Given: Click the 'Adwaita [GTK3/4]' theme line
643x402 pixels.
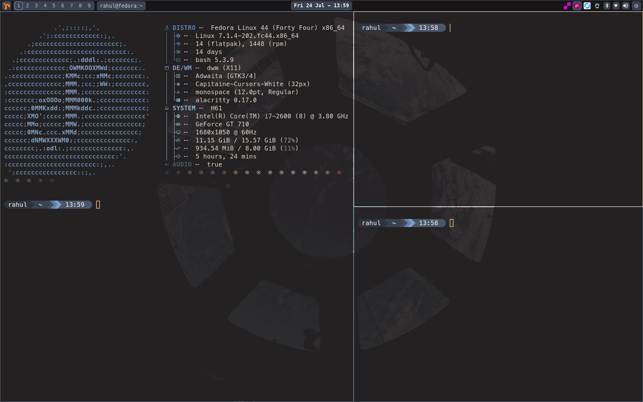Looking at the screenshot, I should [x=226, y=76].
